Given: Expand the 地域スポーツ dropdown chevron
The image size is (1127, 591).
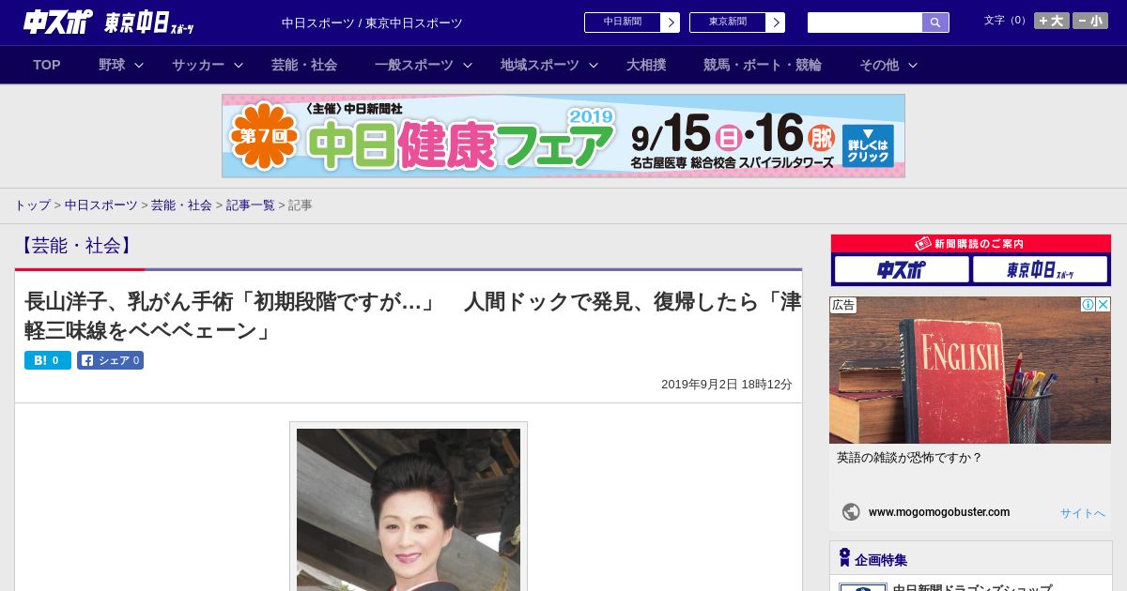Looking at the screenshot, I should pos(594,65).
